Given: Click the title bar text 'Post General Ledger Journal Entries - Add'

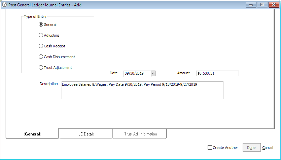Looking at the screenshot, I should [x=45, y=5].
